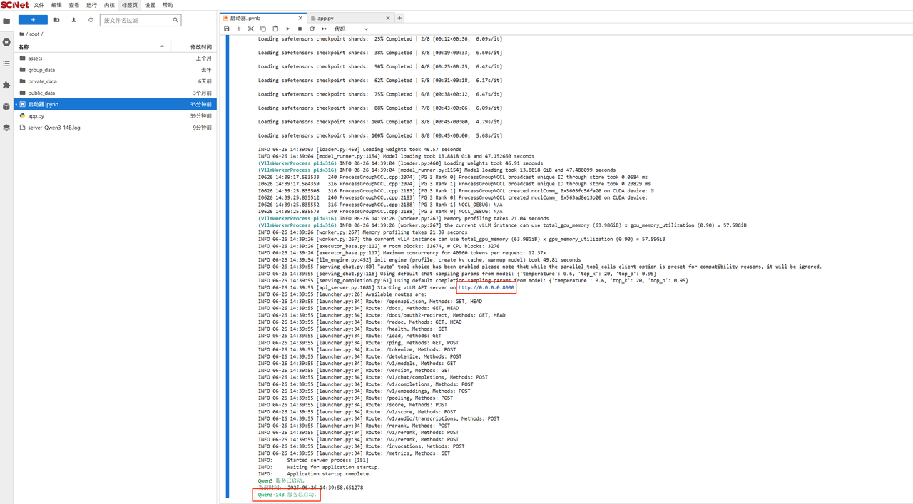913x504 pixels.
Task: Refresh the file browser list
Action: 91,20
